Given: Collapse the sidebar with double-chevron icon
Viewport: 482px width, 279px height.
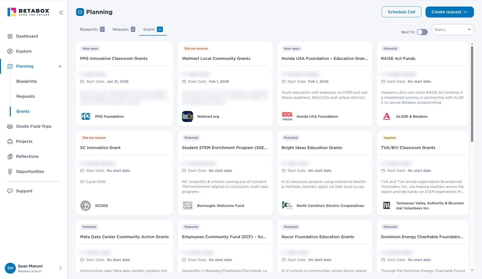Looking at the screenshot, I should [61, 13].
